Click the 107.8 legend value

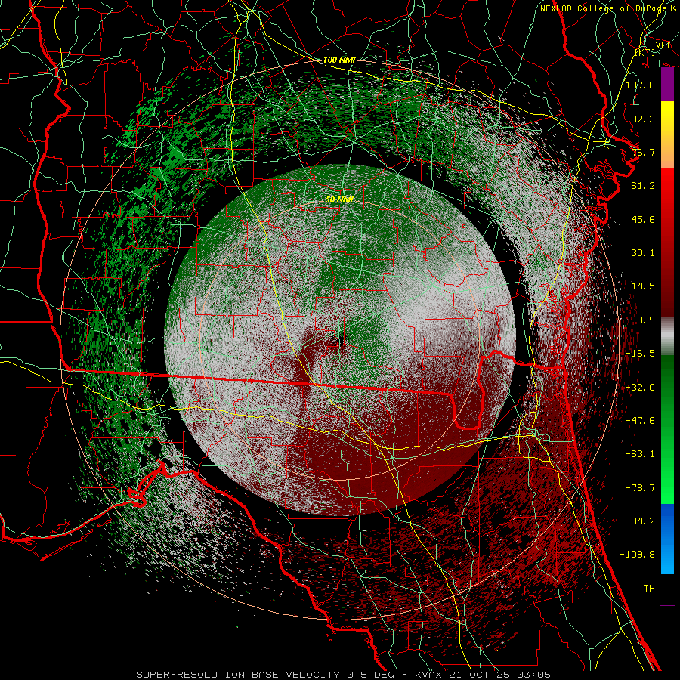pyautogui.click(x=640, y=85)
